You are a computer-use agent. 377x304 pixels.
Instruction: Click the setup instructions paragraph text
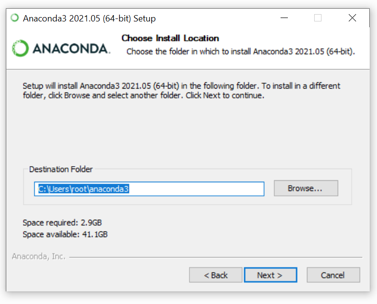pyautogui.click(x=182, y=91)
